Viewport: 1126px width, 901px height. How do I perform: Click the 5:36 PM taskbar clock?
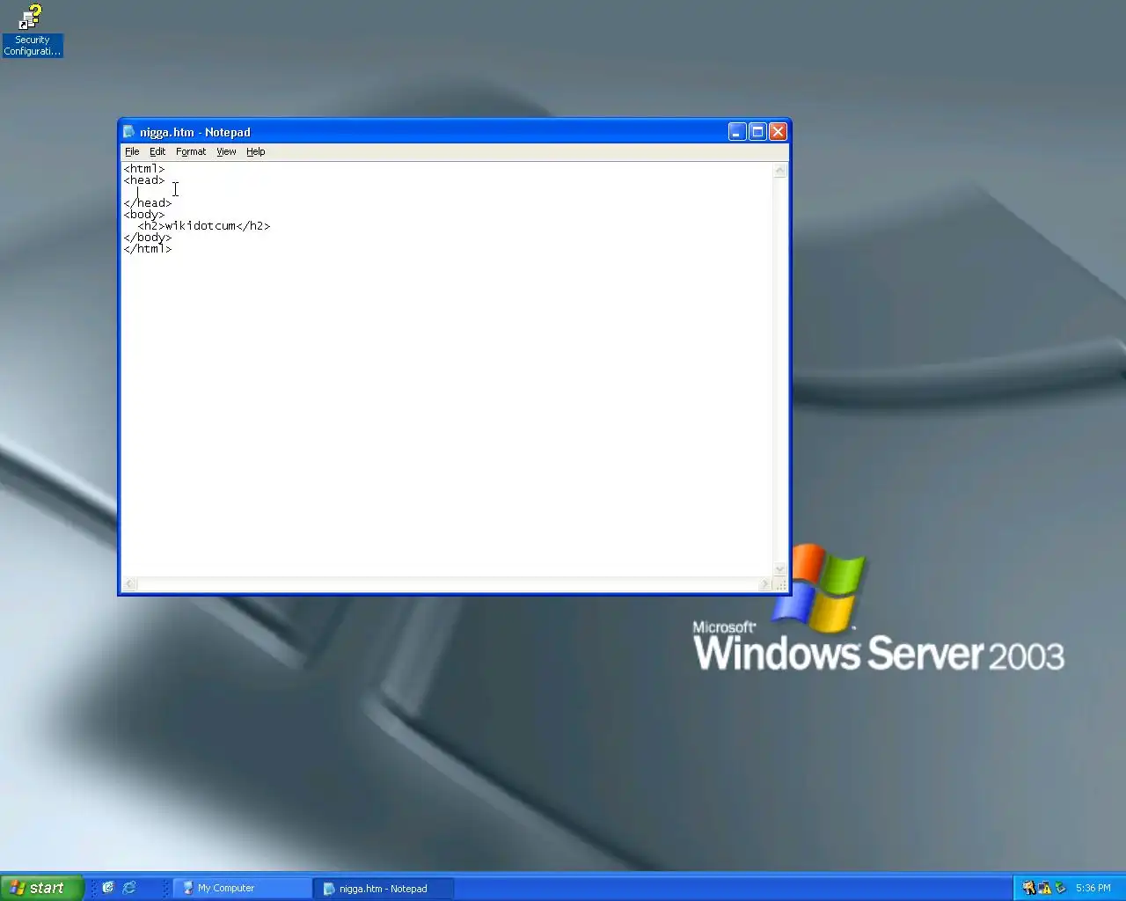pyautogui.click(x=1093, y=888)
